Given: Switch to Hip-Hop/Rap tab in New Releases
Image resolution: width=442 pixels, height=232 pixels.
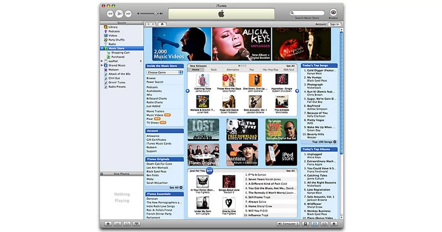Looking at the screenshot, I should click(x=270, y=70).
